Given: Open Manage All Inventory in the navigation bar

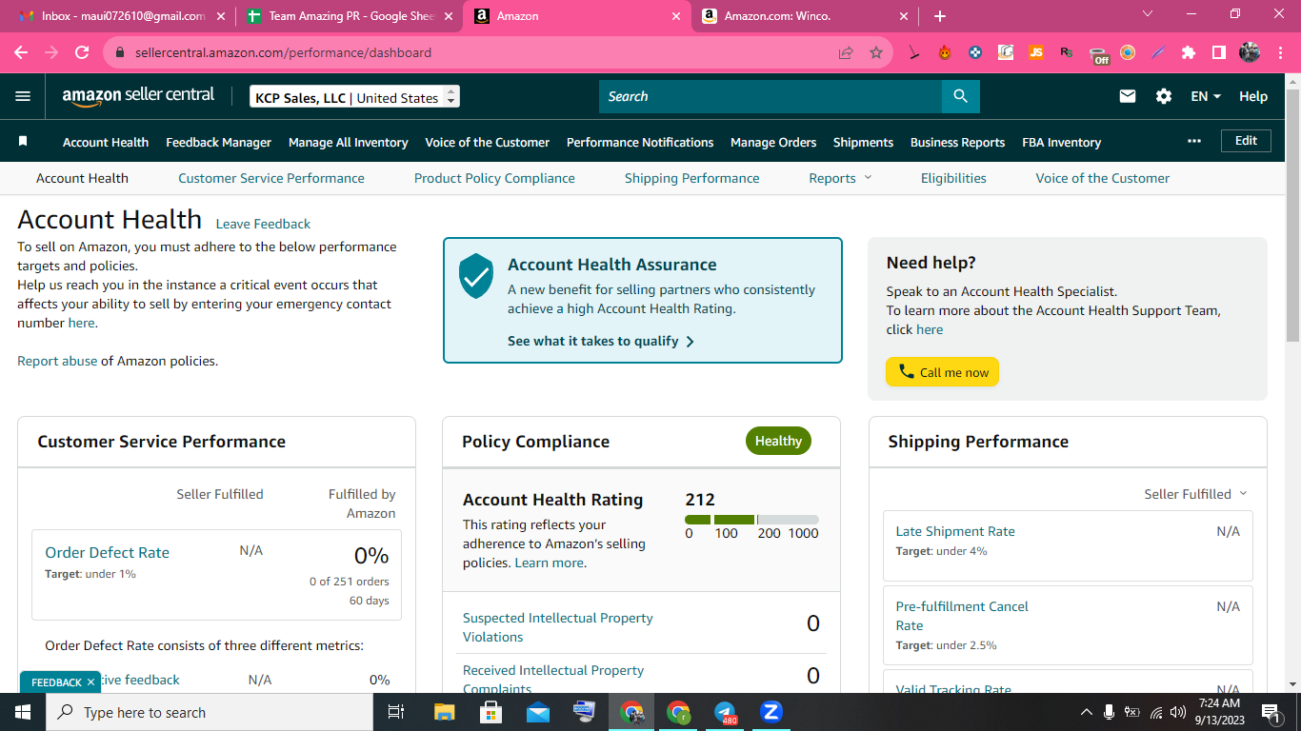Looking at the screenshot, I should point(349,142).
